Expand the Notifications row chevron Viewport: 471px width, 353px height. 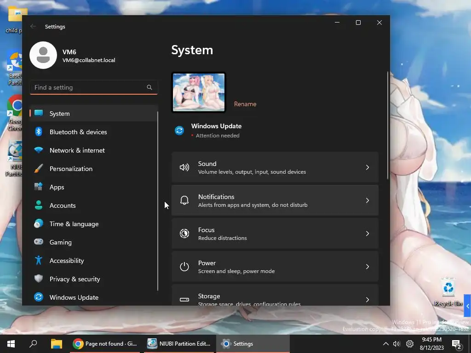pyautogui.click(x=368, y=200)
